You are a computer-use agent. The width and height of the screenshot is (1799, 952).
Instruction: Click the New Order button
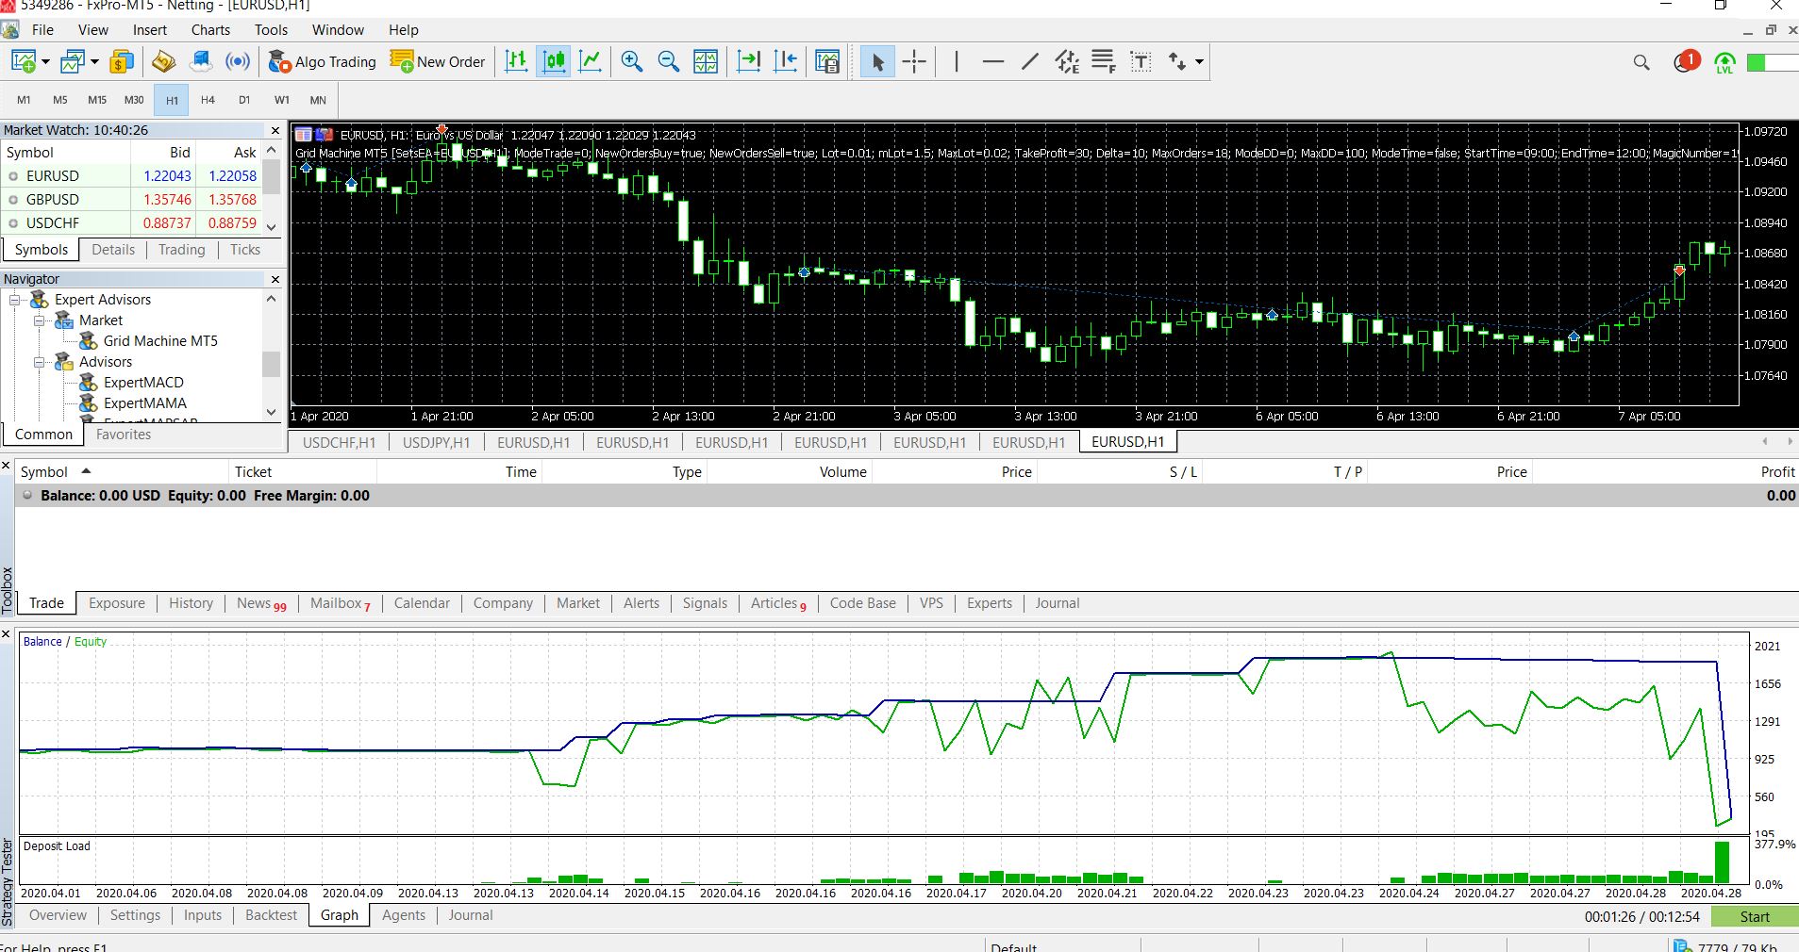438,62
